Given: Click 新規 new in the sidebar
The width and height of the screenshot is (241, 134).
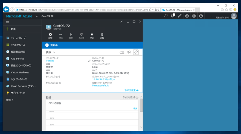Looking at the screenshot, I should click(22, 29).
